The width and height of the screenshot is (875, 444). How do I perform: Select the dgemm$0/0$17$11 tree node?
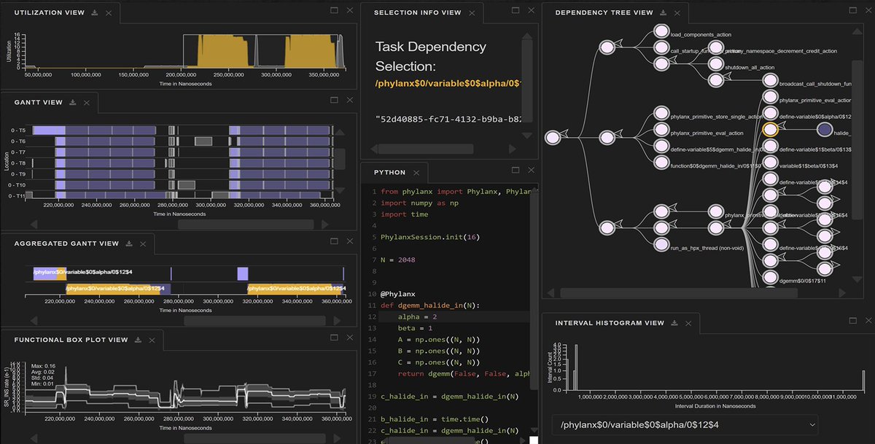tap(769, 276)
